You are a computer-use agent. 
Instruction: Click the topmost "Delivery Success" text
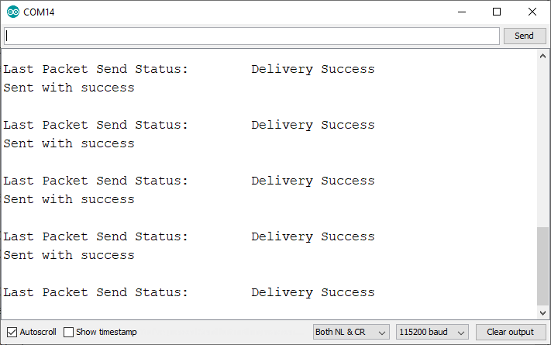(312, 69)
